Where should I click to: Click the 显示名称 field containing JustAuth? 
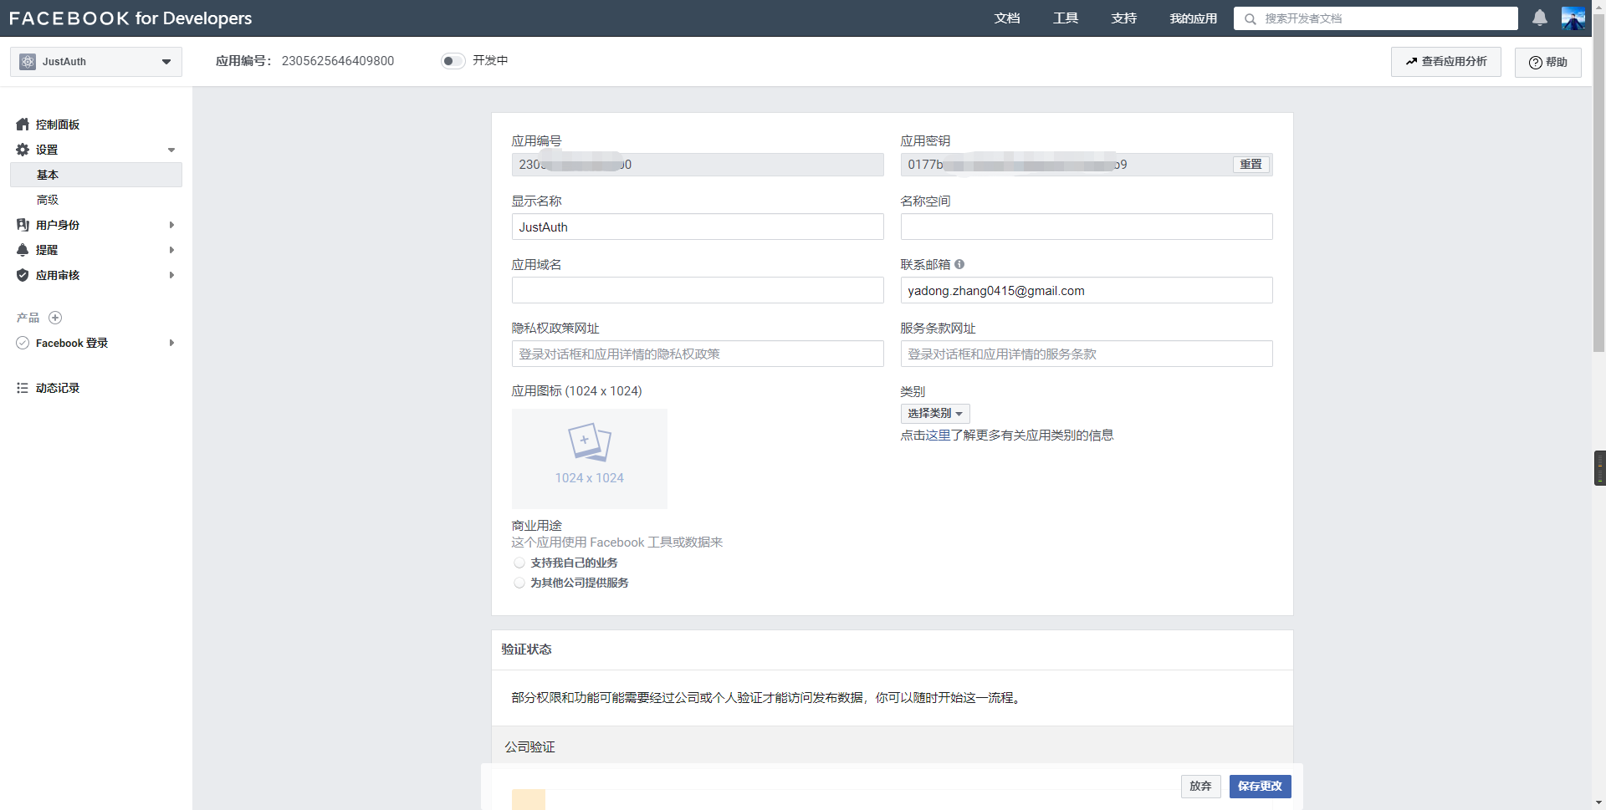[698, 227]
